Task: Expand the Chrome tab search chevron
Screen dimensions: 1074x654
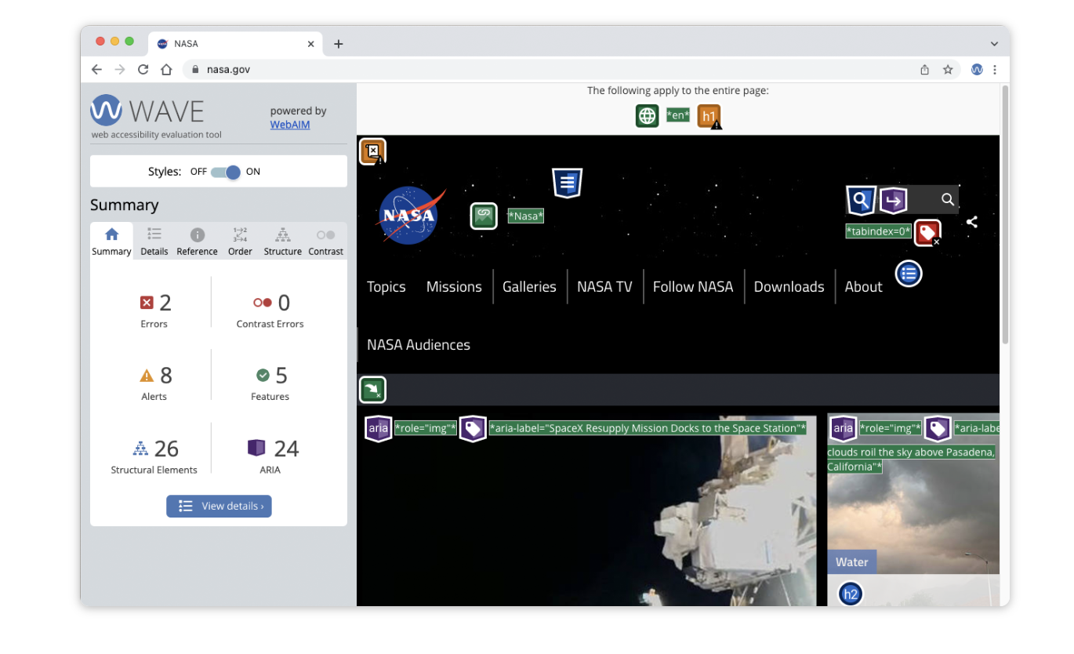Action: [x=994, y=44]
